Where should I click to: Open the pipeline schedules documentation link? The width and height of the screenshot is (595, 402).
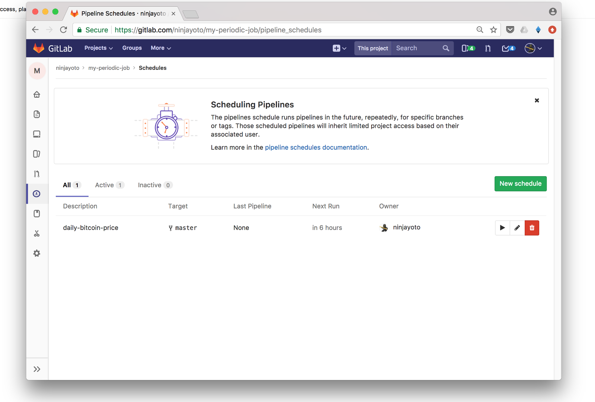click(x=316, y=147)
